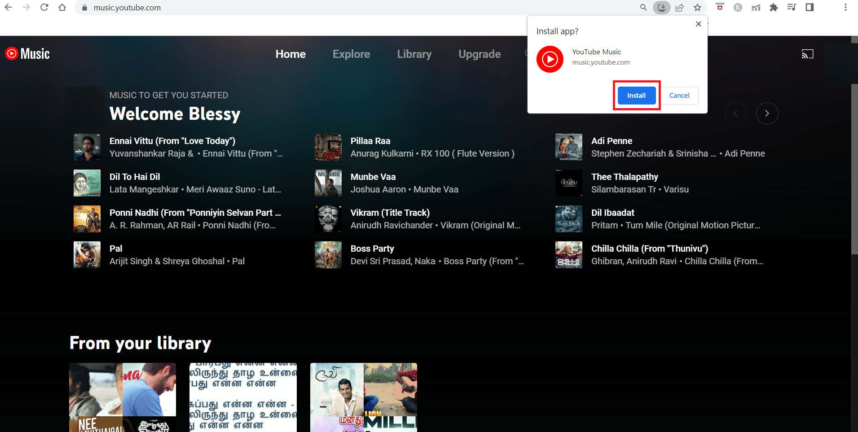Open the Chrome three-dot menu
This screenshot has height=432, width=858.
point(845,7)
